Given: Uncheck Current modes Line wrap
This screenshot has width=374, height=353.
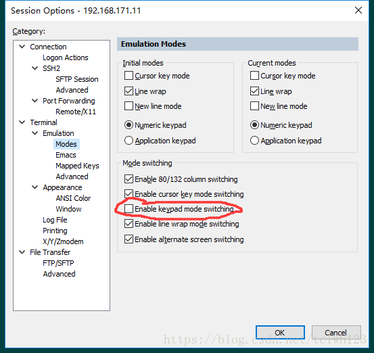Looking at the screenshot, I should (x=254, y=91).
